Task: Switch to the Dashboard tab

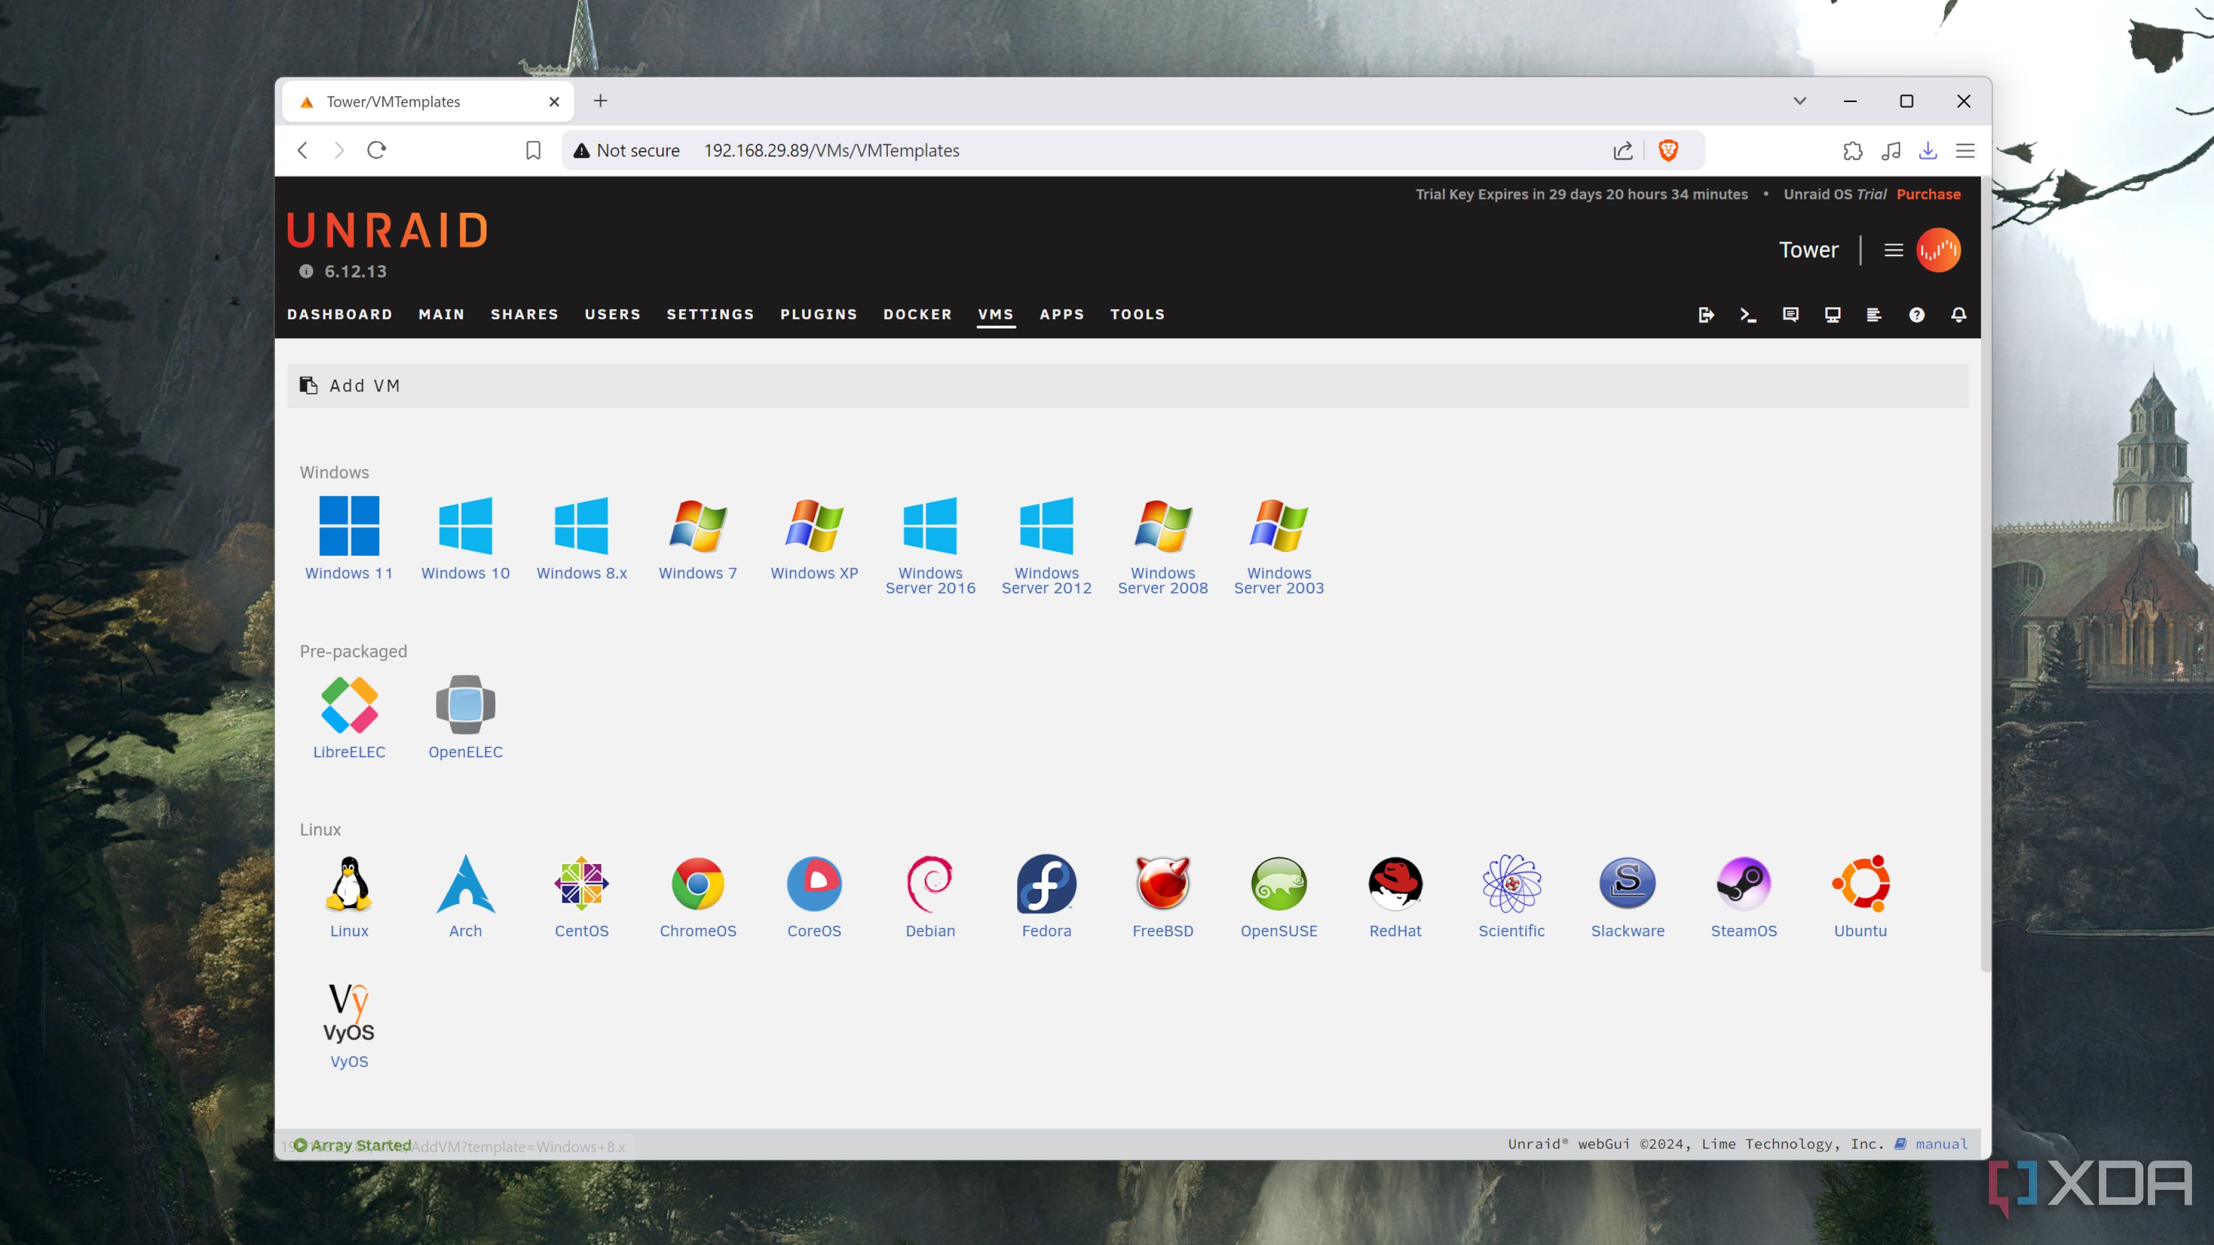Action: click(x=340, y=315)
